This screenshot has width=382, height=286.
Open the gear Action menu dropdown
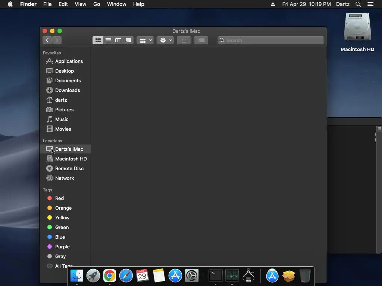(x=165, y=40)
